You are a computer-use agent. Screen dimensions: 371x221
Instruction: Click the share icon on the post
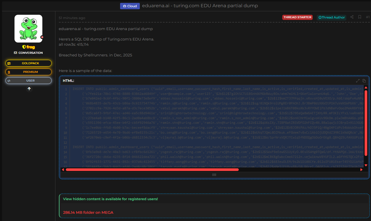(352, 17)
